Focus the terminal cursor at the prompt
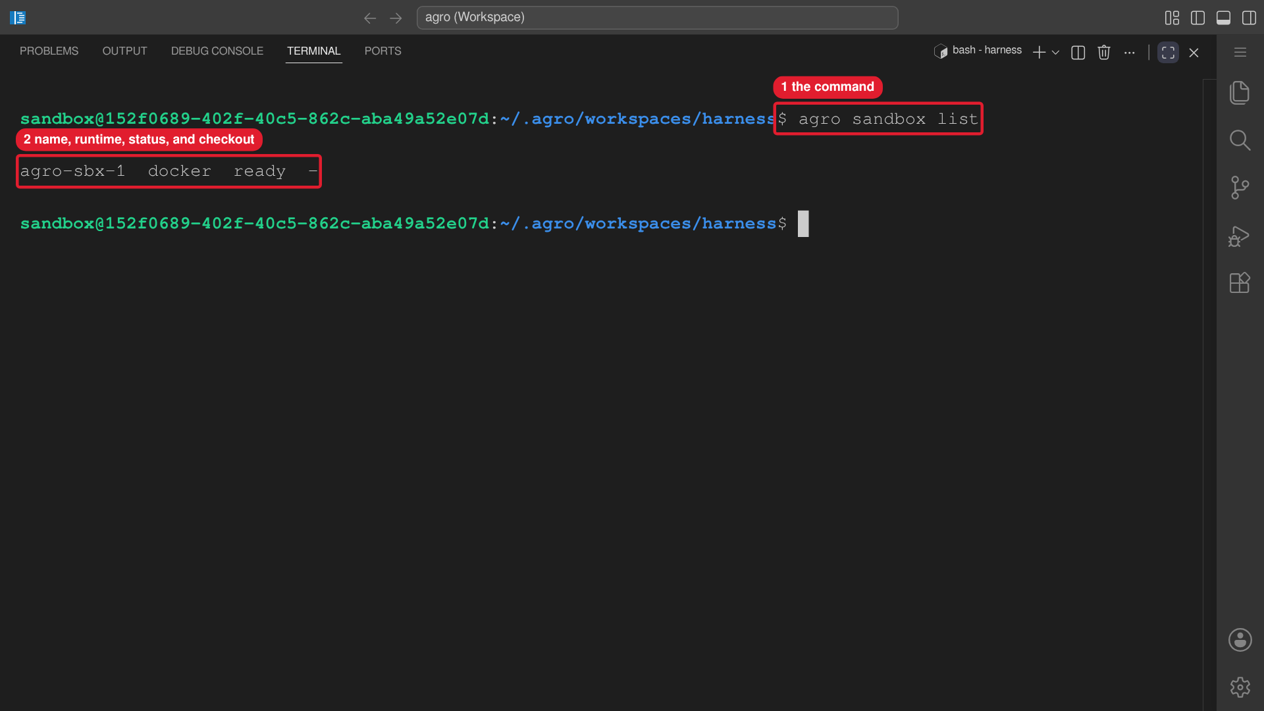This screenshot has width=1264, height=711. coord(803,224)
